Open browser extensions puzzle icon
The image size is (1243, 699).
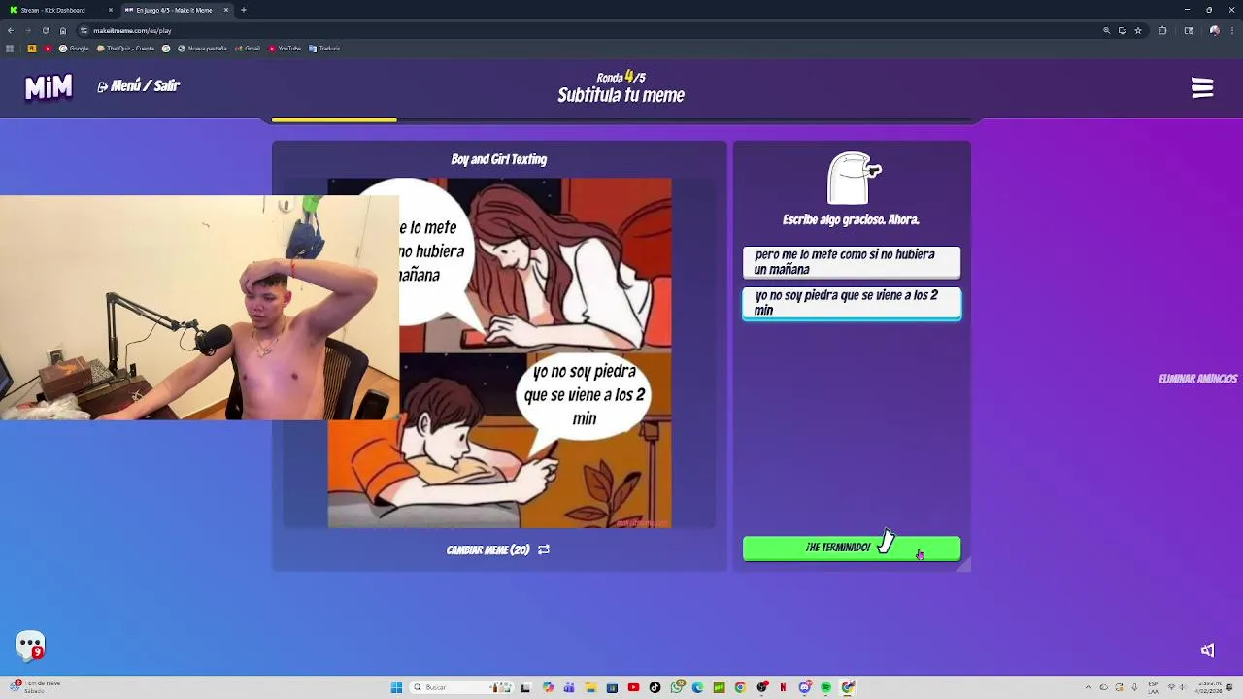pyautogui.click(x=1162, y=30)
